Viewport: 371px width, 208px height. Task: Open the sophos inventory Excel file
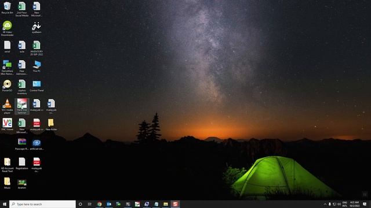click(22, 87)
